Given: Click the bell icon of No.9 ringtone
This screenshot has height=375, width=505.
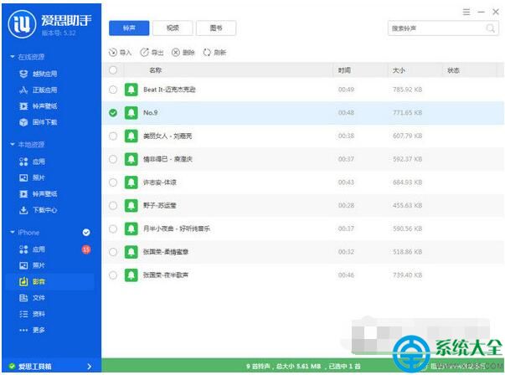Looking at the screenshot, I should (x=131, y=113).
